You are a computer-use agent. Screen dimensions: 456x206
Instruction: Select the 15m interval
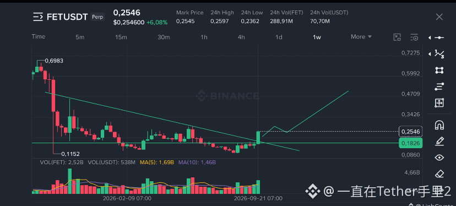tap(121, 37)
